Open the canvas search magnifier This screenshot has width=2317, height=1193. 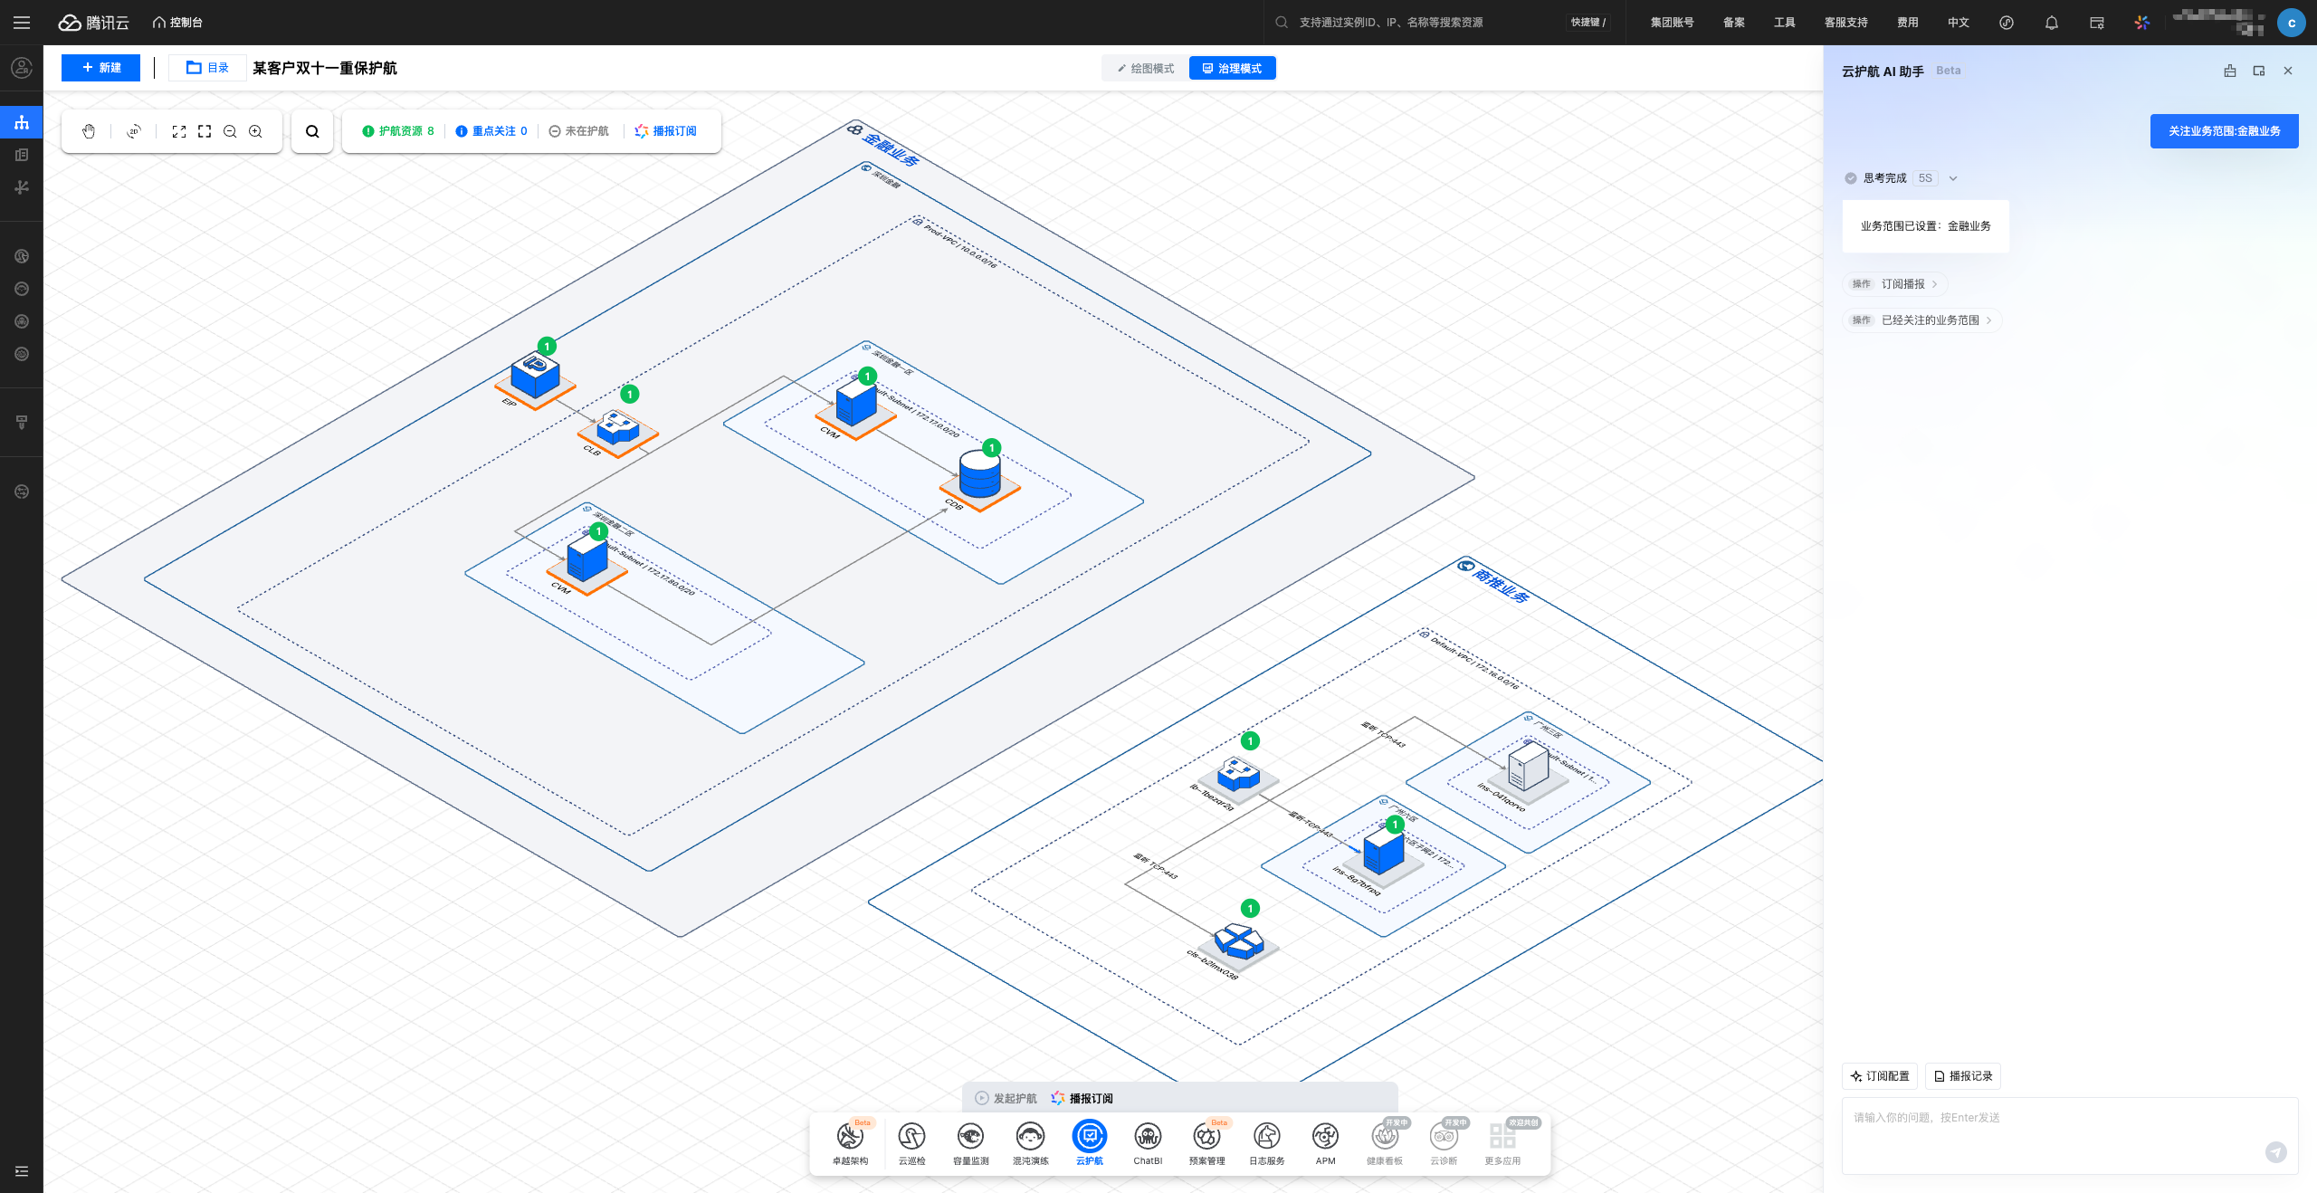coord(312,131)
